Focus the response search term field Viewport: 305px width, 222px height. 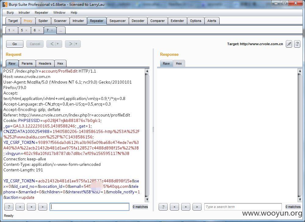tap(243, 207)
